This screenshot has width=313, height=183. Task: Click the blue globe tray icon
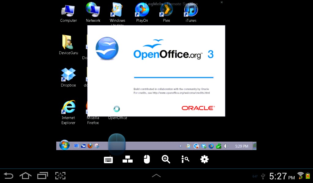click(211, 146)
